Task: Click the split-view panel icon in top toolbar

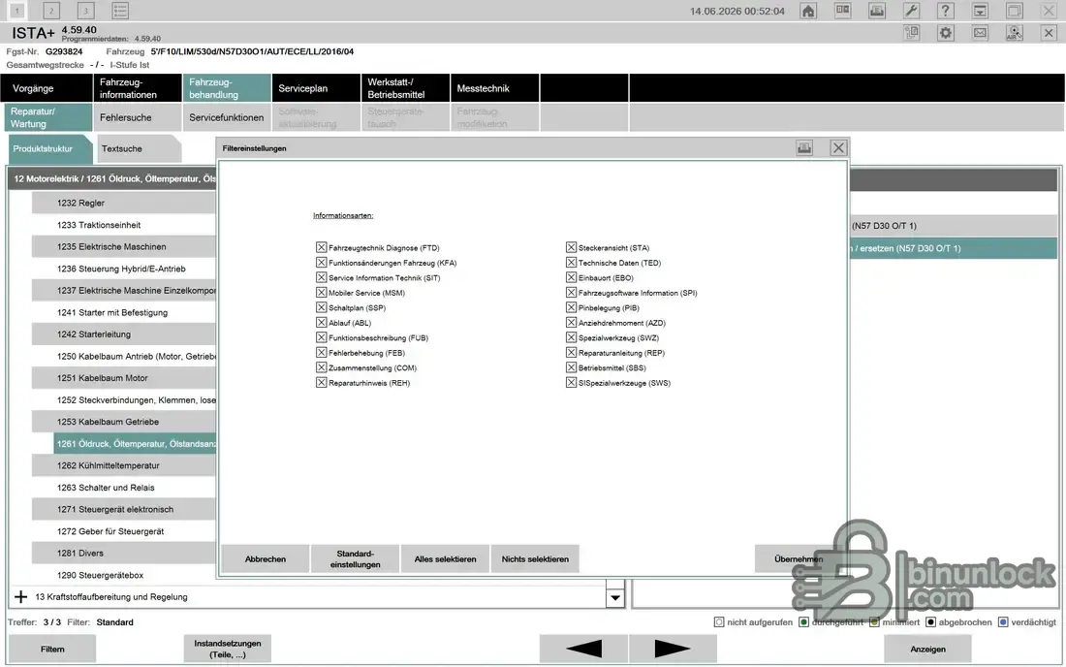Action: pos(842,11)
